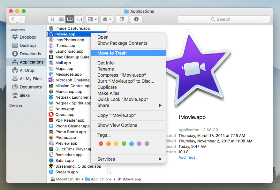Click inside the Search field

coord(223,19)
